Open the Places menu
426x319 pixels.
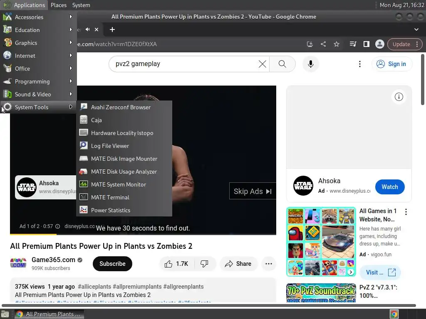point(58,5)
